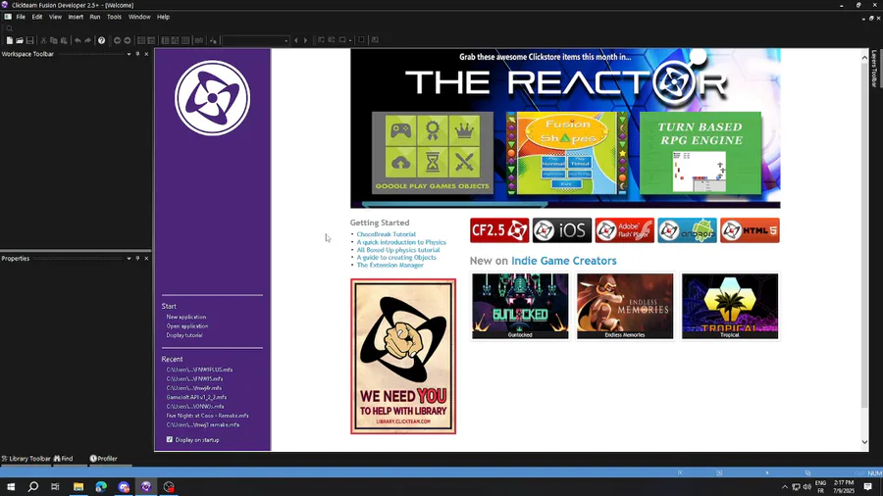Open the Run menu
Image resolution: width=883 pixels, height=496 pixels.
[x=94, y=17]
